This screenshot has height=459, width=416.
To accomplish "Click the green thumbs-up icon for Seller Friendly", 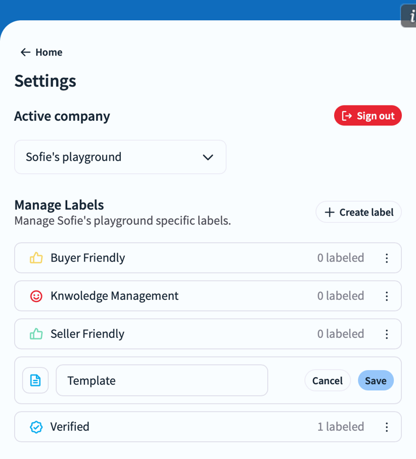I will pos(36,334).
